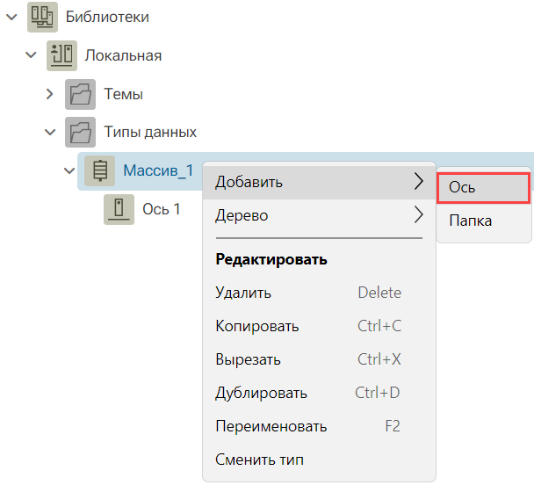This screenshot has width=534, height=485.
Task: Collapse the Массив_1 node chevron
Action: click(x=69, y=170)
